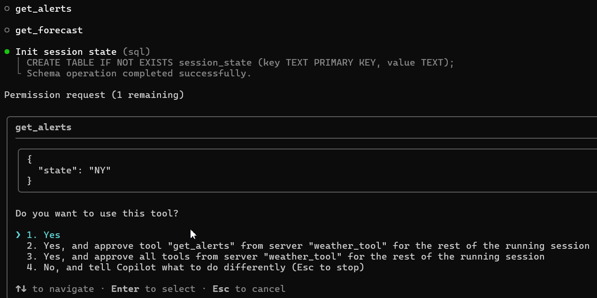Click the "Esc to cancel" hint

coord(249,289)
